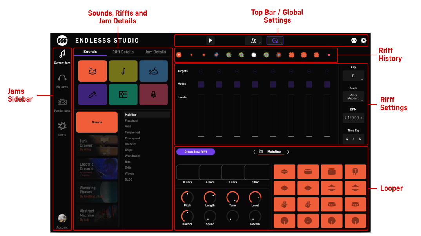This screenshot has height=236, width=421.
Task: Open the Key dropdown showing C
Action: 353,76
